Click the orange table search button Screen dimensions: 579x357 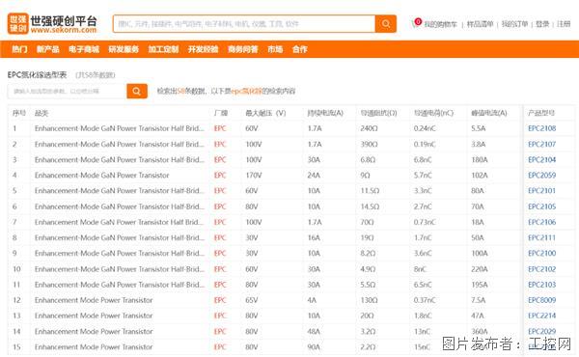coord(137,92)
